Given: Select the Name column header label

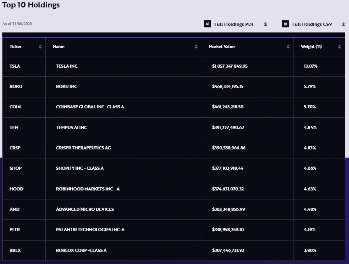Looking at the screenshot, I should (x=59, y=47).
